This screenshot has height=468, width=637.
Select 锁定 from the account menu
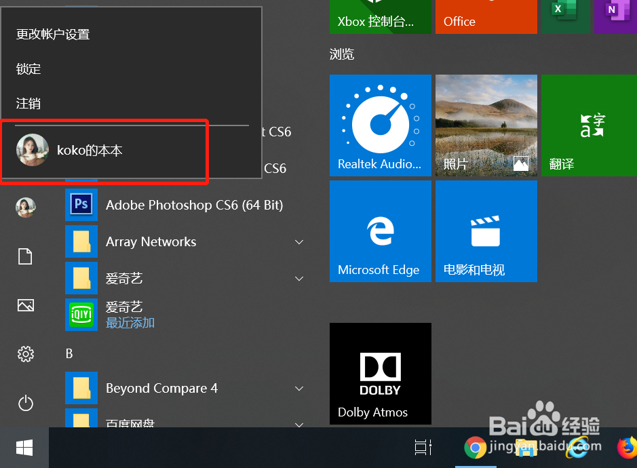click(28, 69)
